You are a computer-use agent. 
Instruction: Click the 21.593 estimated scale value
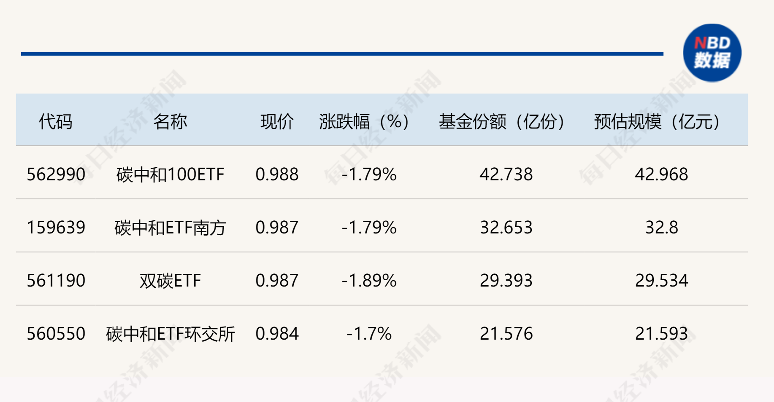point(661,334)
